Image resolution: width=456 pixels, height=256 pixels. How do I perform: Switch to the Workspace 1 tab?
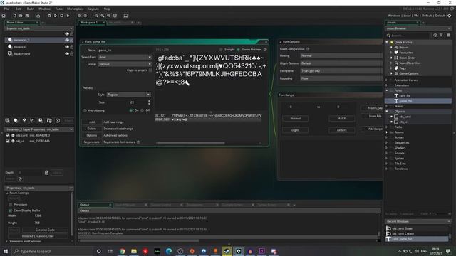pos(89,22)
